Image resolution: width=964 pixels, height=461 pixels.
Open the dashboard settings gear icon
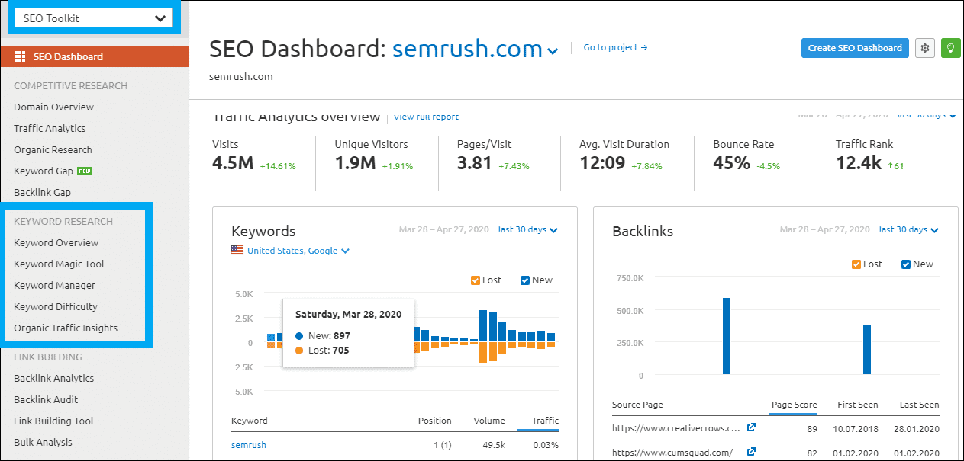[924, 47]
